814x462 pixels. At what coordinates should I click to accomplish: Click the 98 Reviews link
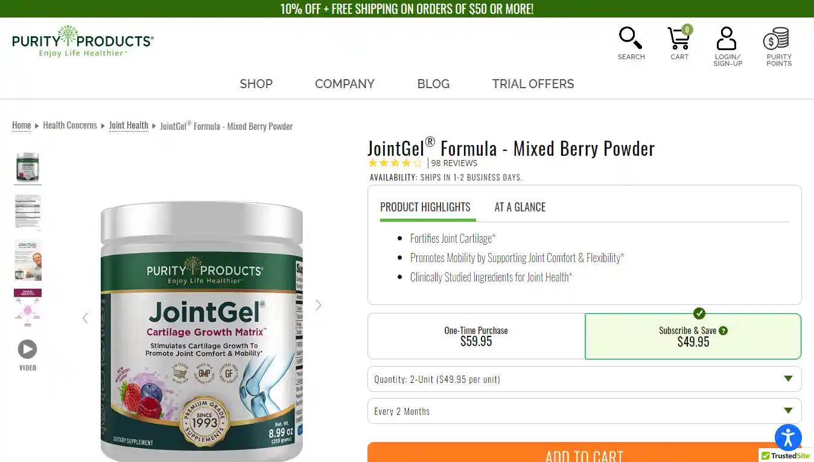pyautogui.click(x=454, y=163)
